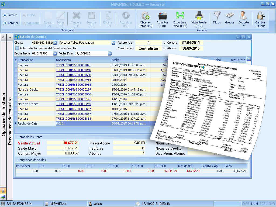Click the monitor icon at sidebar bottom
The width and height of the screenshot is (276, 207).
[3, 197]
